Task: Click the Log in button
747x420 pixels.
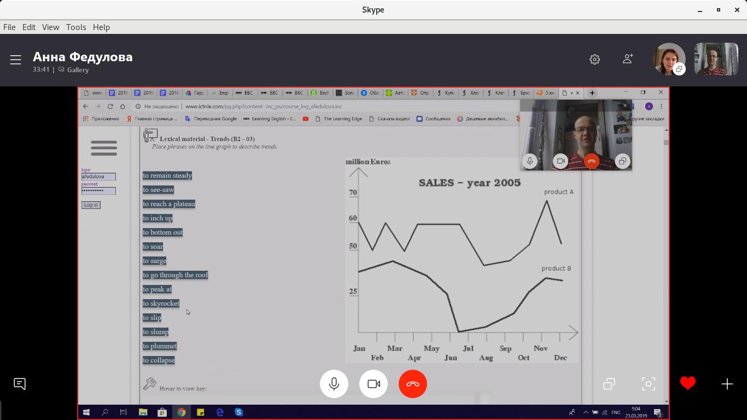Action: coord(91,205)
